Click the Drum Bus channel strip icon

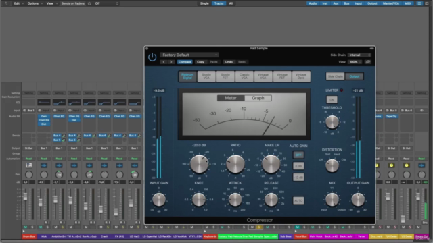pyautogui.click(x=28, y=165)
